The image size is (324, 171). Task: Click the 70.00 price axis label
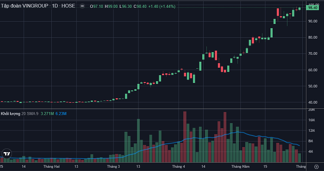tap(312, 53)
